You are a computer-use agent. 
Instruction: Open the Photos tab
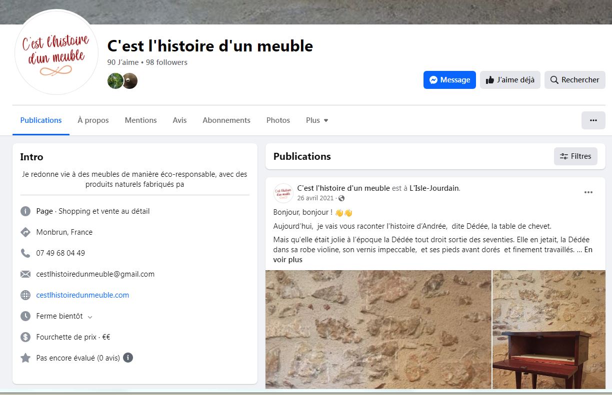pos(278,120)
